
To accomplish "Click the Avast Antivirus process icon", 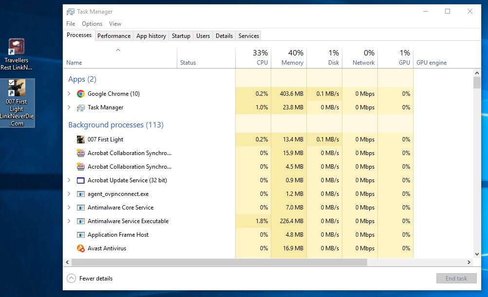I will (x=81, y=248).
